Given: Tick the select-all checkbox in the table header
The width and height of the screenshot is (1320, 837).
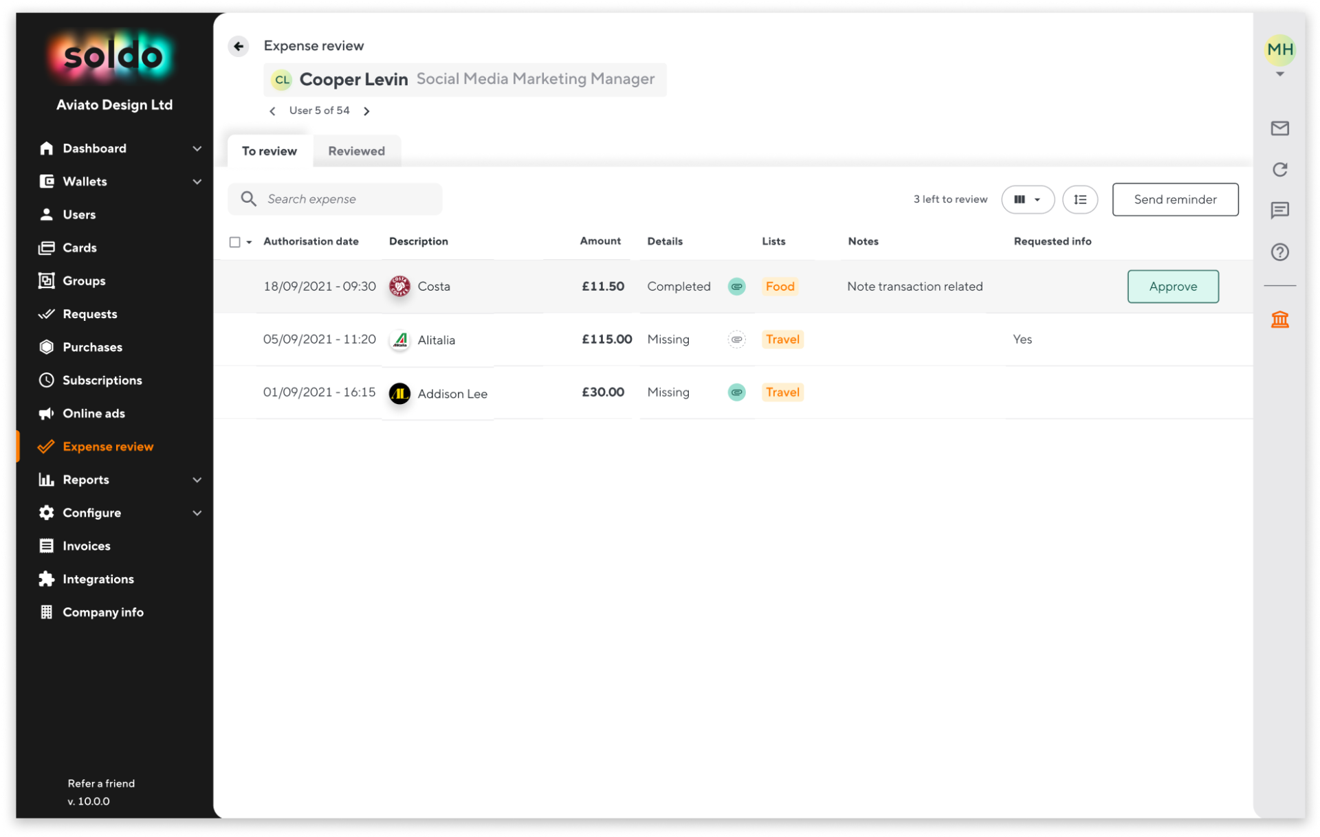Looking at the screenshot, I should pyautogui.click(x=233, y=241).
